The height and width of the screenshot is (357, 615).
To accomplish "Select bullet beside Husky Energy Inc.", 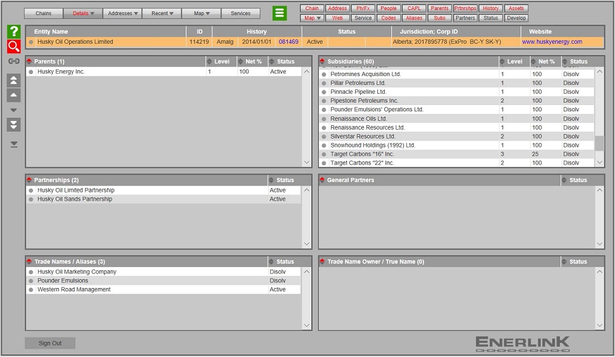I will [x=31, y=72].
